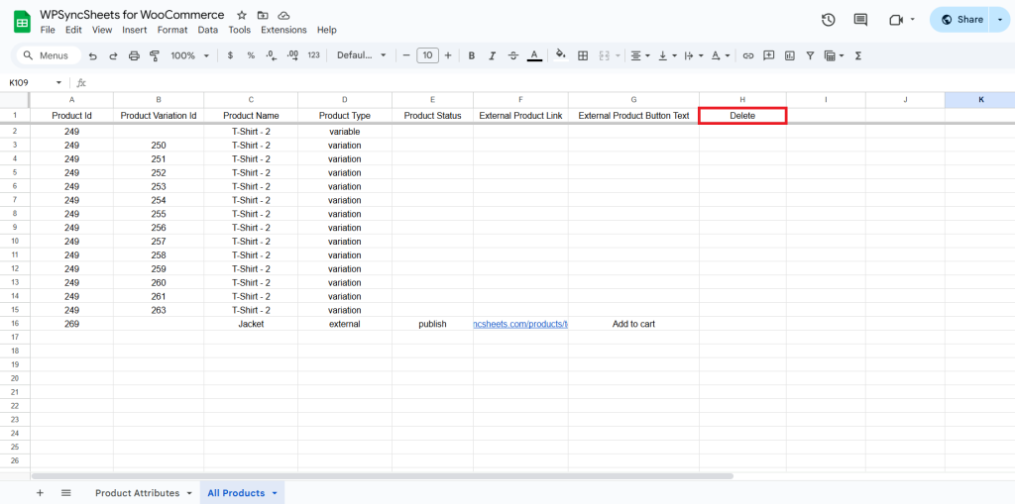Activate the paint format roller
Image resolution: width=1015 pixels, height=504 pixels.
[155, 55]
